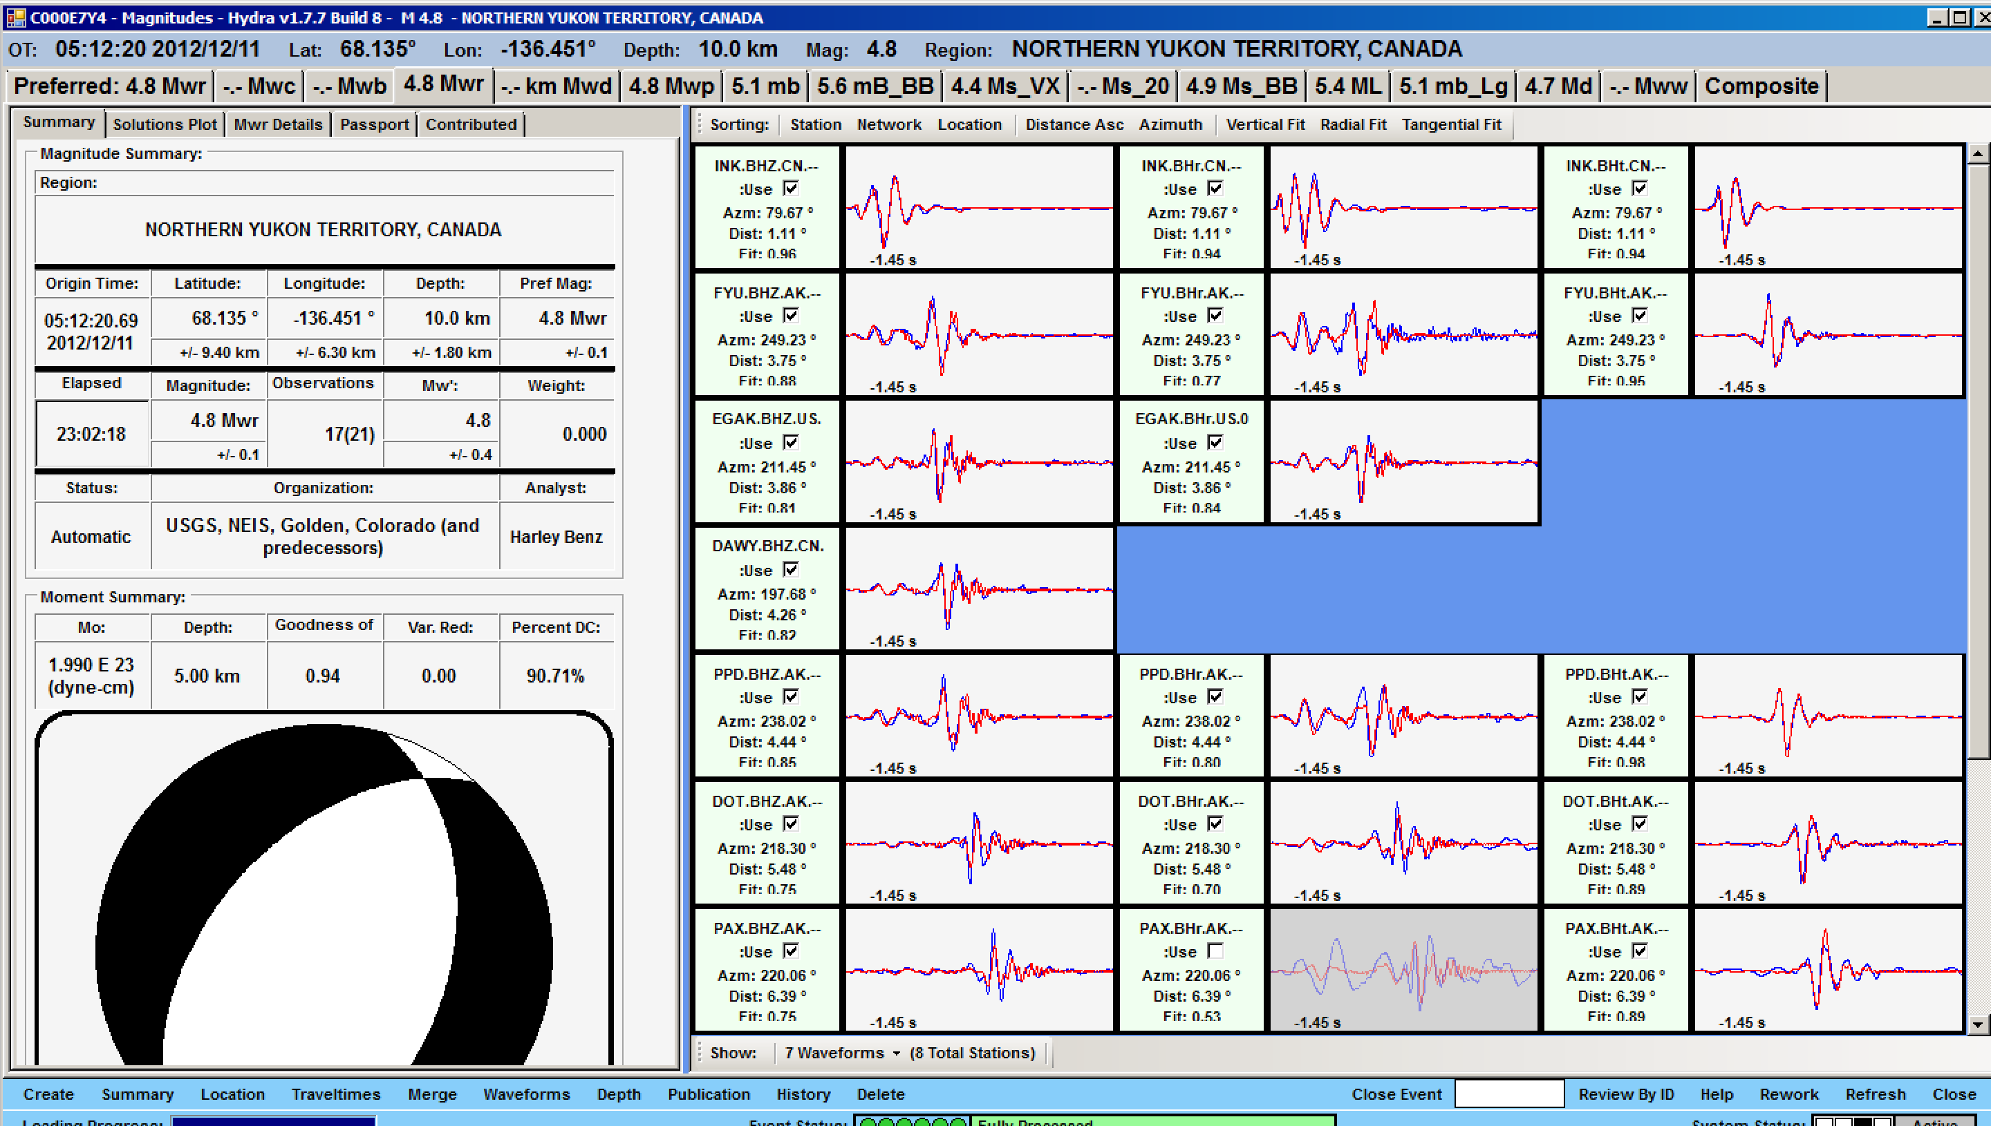This screenshot has height=1126, width=1991.
Task: Switch to the Passport tab
Action: pos(375,124)
